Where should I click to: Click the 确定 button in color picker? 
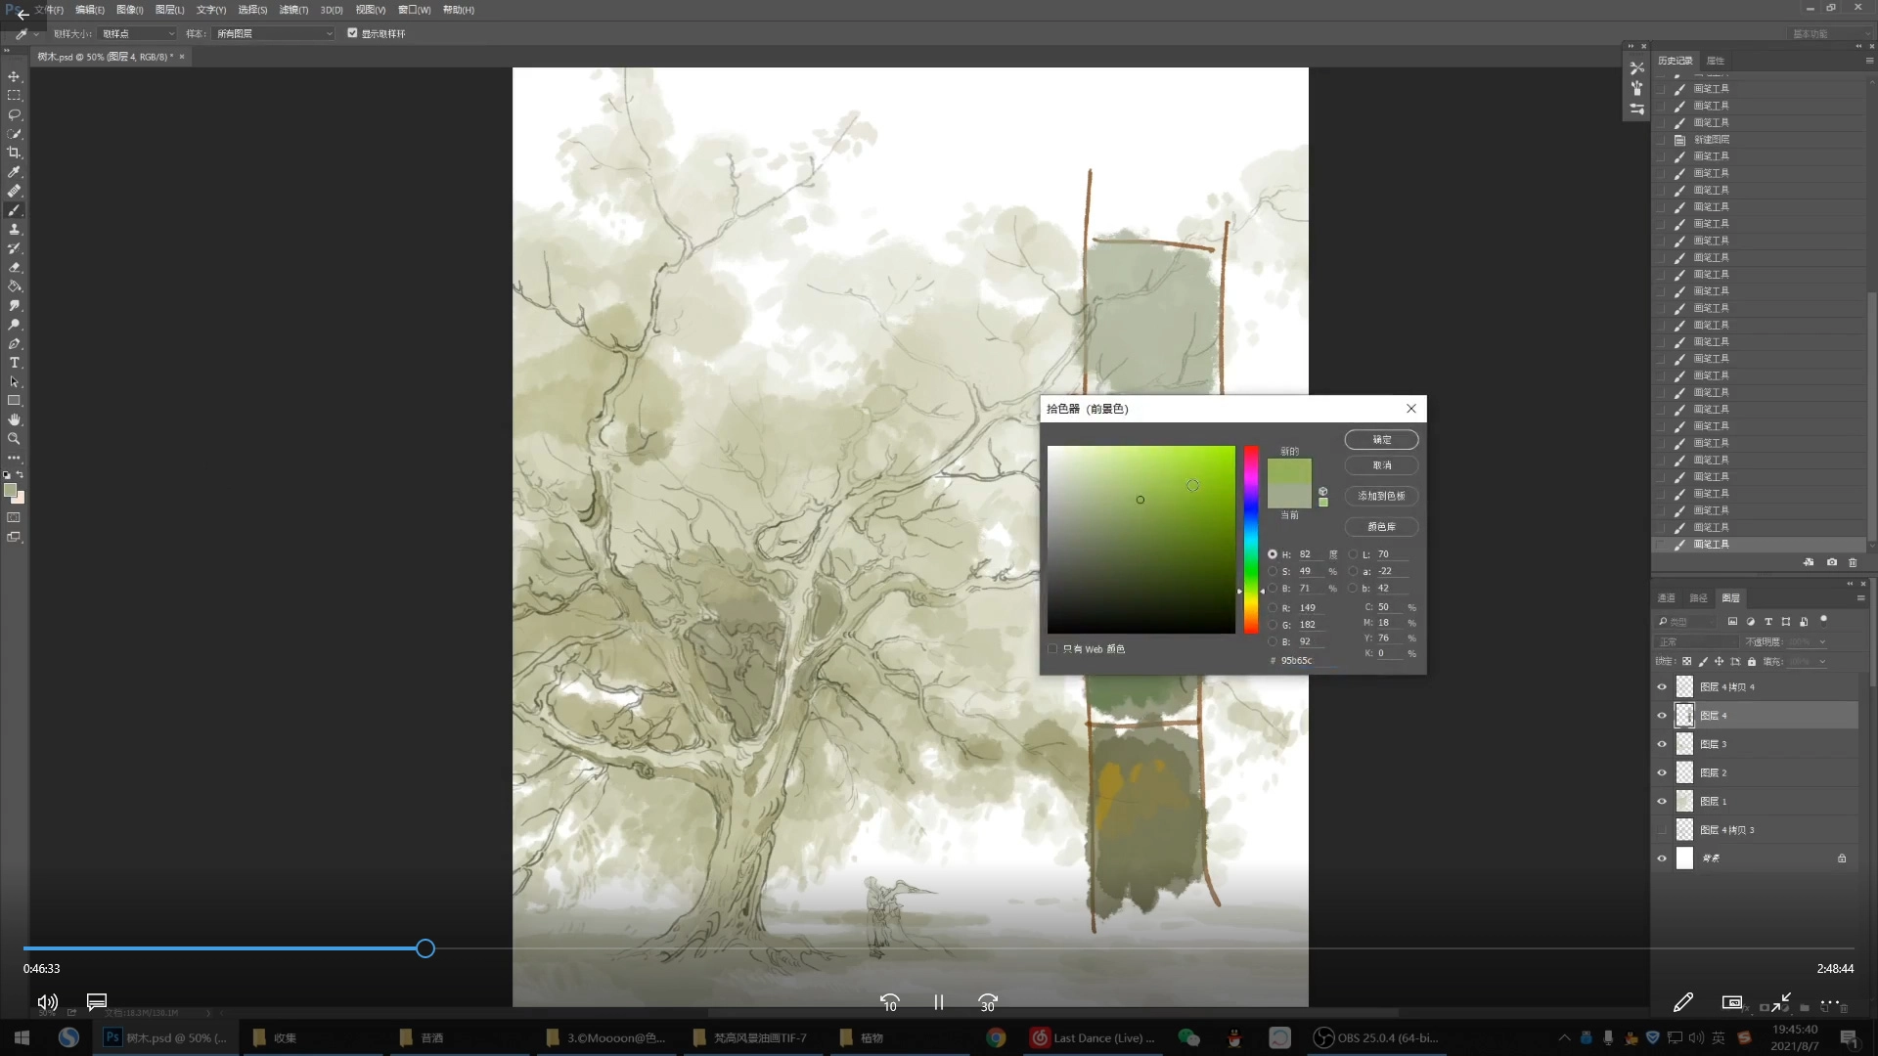[x=1381, y=440]
